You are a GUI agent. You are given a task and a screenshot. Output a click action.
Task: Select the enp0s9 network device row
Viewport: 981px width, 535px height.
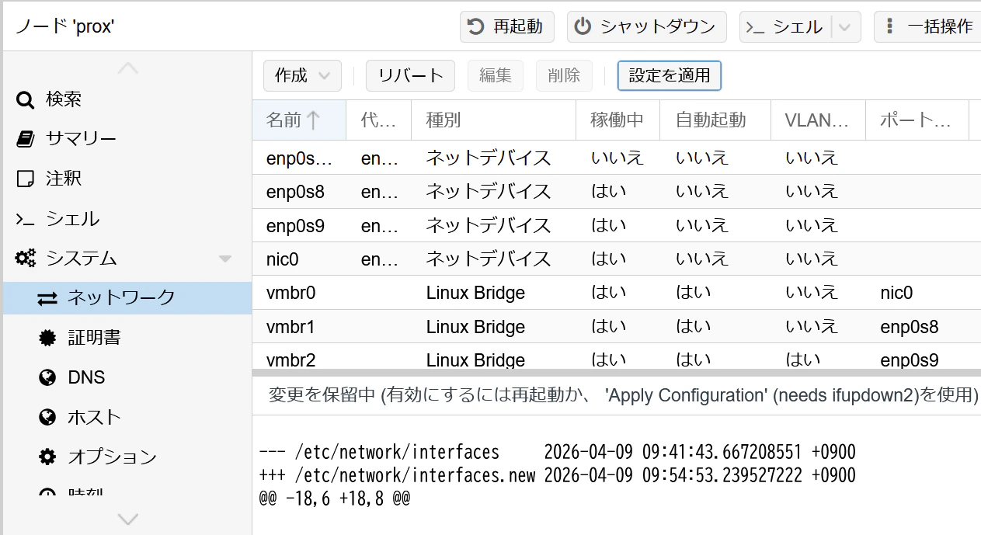tap(617, 225)
